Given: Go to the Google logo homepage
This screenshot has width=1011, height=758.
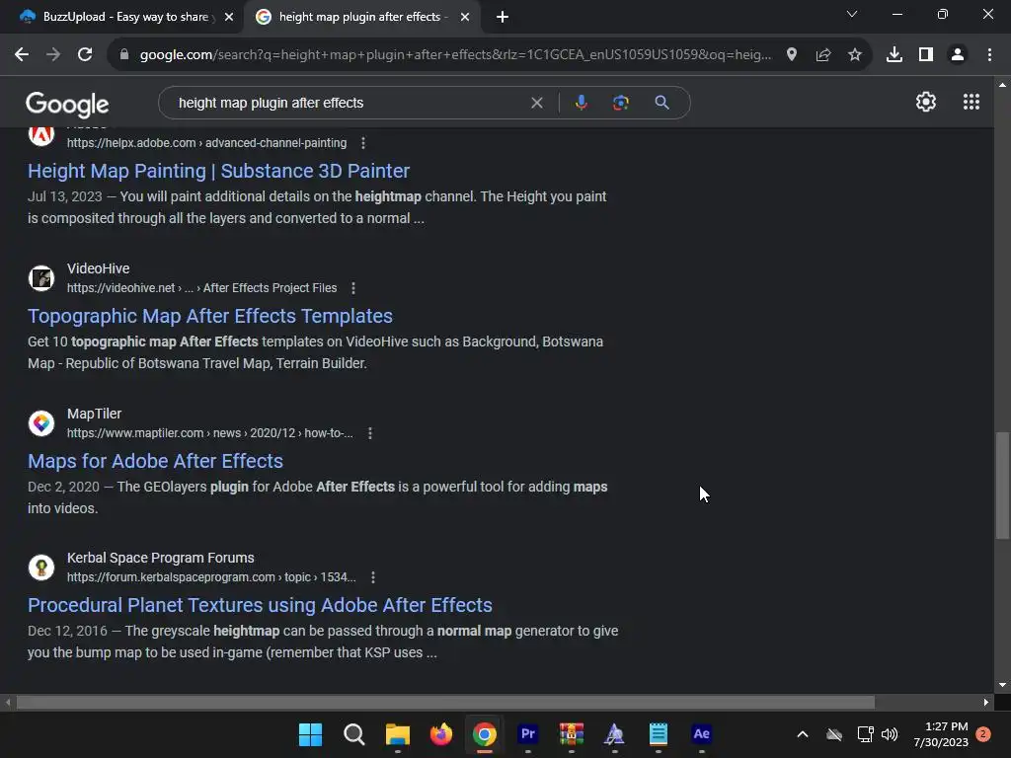Looking at the screenshot, I should 67,104.
